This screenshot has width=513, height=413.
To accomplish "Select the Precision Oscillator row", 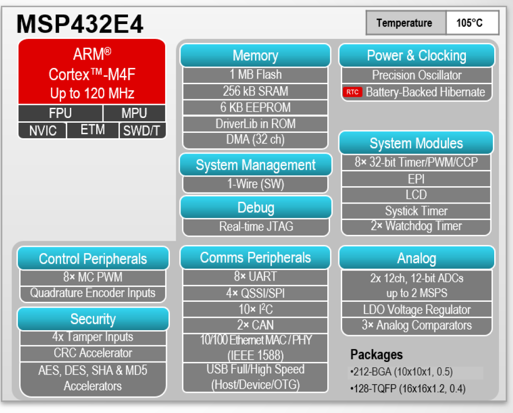I will pyautogui.click(x=416, y=75).
